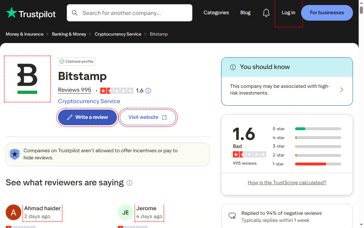Image resolution: width=364 pixels, height=228 pixels.
Task: Click the search magnifier icon
Action: click(x=75, y=13)
